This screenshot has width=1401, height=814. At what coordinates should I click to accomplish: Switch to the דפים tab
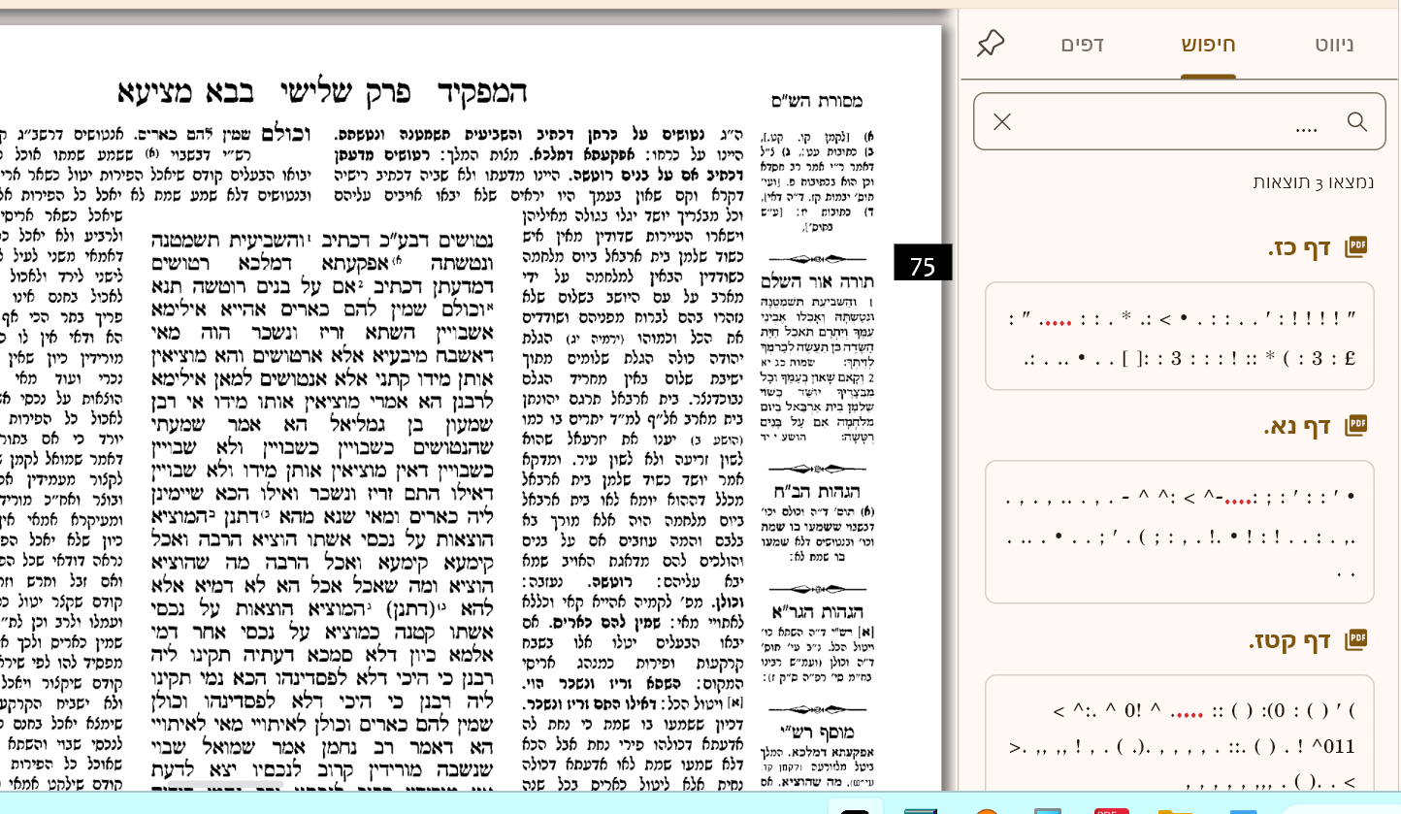click(1082, 44)
